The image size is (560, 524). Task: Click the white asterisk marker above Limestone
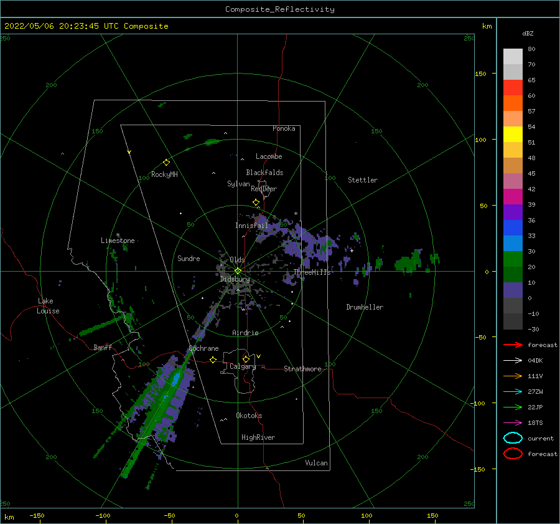pos(118,235)
